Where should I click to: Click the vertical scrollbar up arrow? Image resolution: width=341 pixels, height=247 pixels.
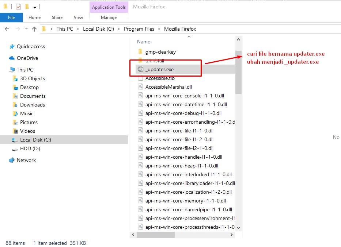pos(238,39)
